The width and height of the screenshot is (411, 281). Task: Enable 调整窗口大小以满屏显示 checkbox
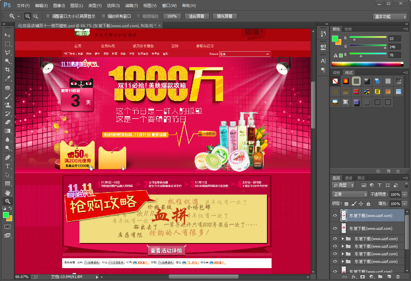[48, 16]
